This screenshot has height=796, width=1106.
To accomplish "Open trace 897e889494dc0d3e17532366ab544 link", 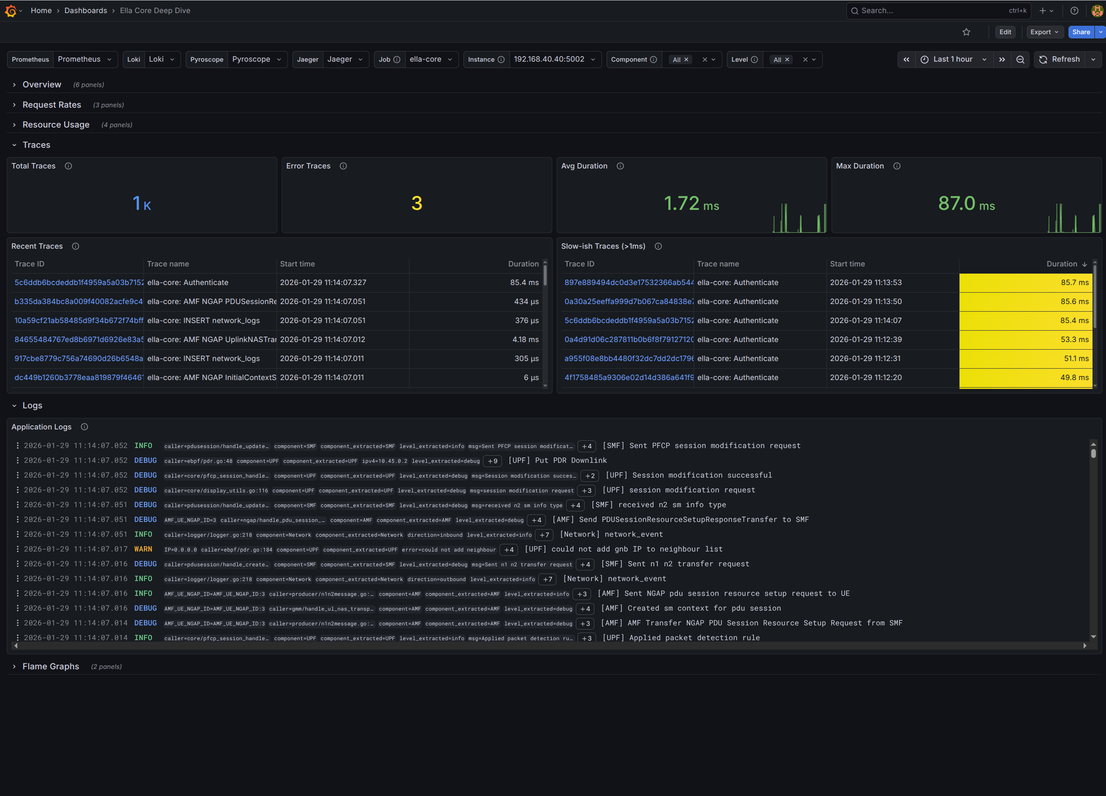I will pos(629,283).
